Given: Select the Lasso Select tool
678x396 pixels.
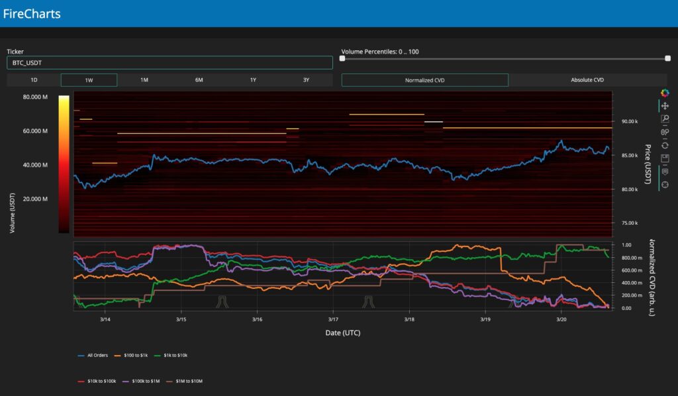Looking at the screenshot, I should 665,130.
